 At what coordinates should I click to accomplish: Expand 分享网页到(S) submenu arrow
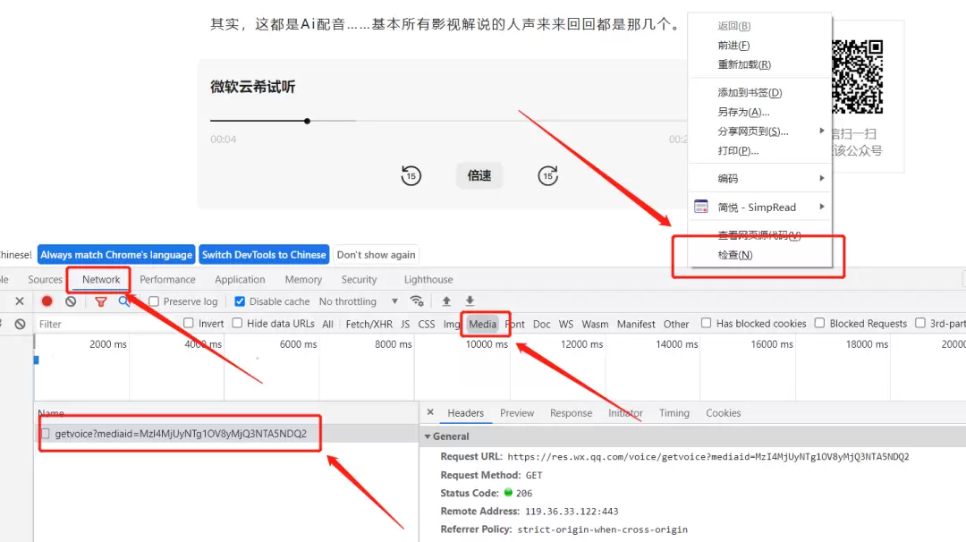[x=822, y=131]
